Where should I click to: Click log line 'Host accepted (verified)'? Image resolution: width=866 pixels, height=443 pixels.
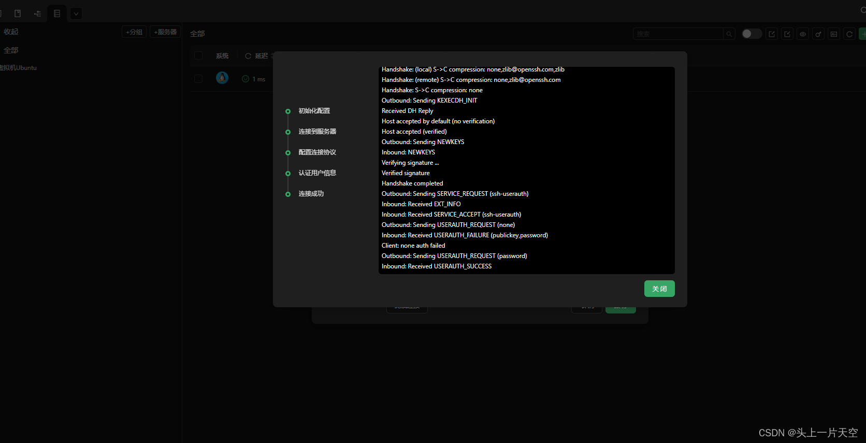414,132
